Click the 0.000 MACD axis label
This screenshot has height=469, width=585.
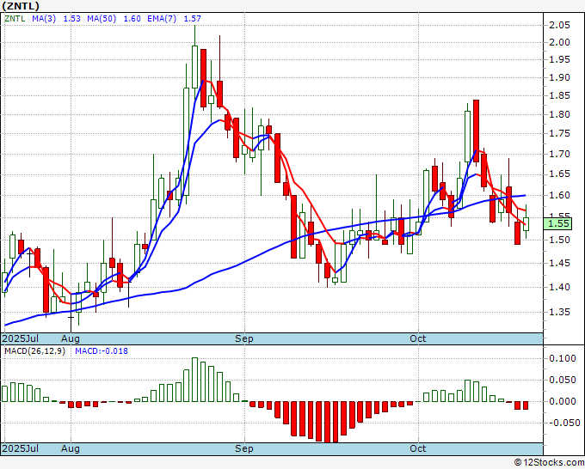(562, 401)
